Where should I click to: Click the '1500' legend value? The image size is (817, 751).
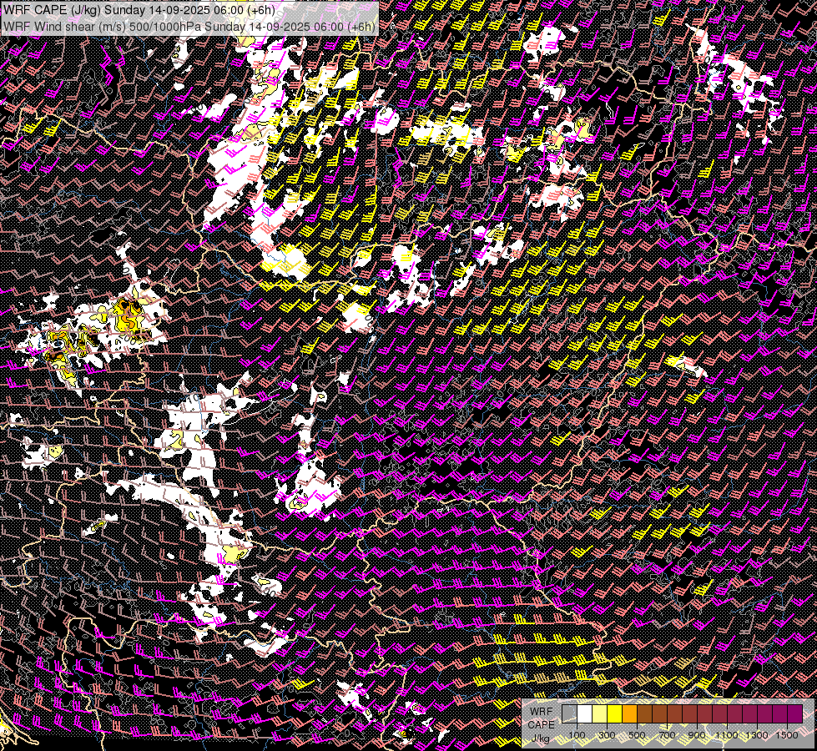pos(787,735)
